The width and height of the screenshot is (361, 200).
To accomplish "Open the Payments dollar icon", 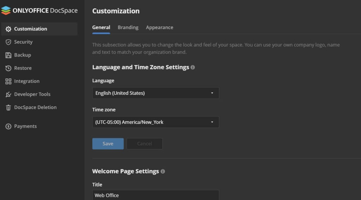I will click(8, 126).
